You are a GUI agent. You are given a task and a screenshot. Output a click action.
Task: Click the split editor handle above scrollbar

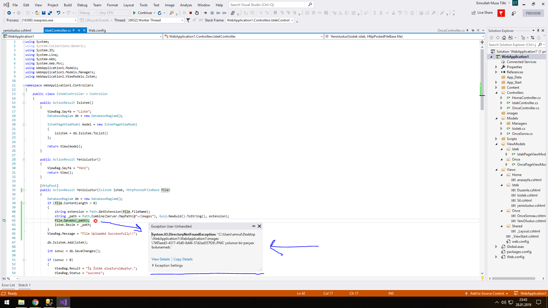[482, 42]
